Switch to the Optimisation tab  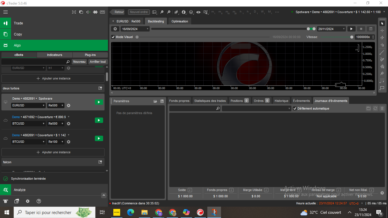180,21
